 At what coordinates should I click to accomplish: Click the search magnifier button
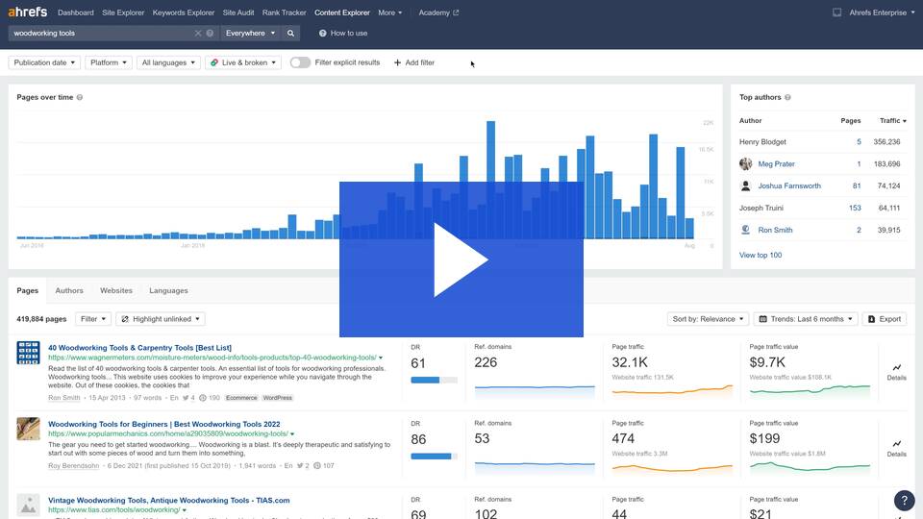coord(290,33)
